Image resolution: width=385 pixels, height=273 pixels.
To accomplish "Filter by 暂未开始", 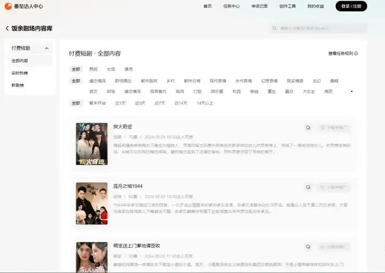I will point(97,103).
